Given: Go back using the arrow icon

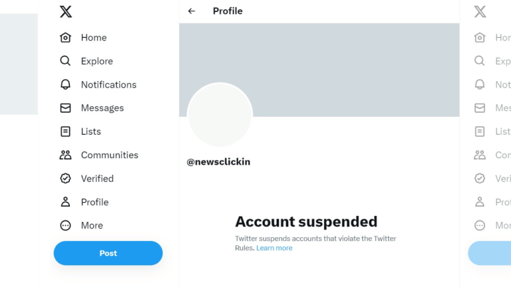Looking at the screenshot, I should [192, 11].
